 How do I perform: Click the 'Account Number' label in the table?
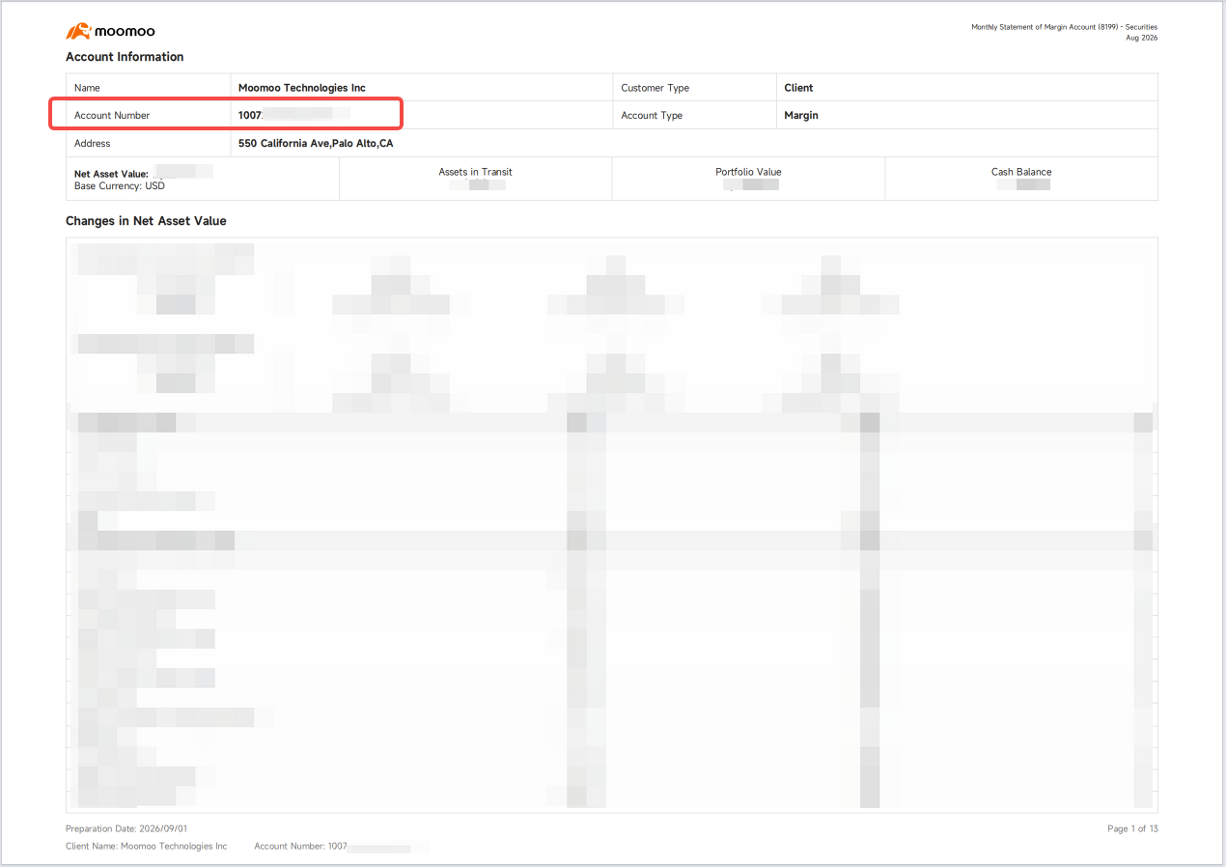(x=112, y=116)
